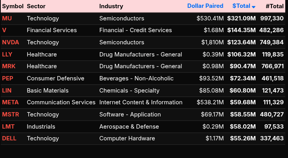
Task: Sort by Dollar Paired column header
Action: (x=205, y=6)
